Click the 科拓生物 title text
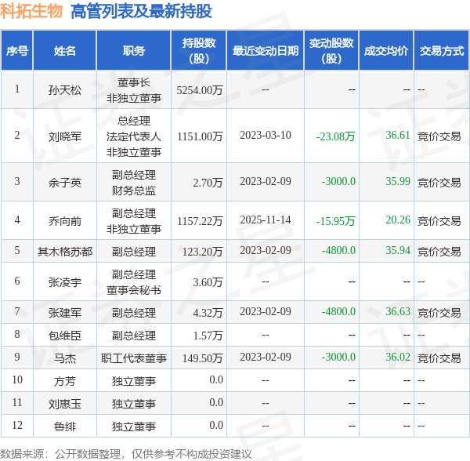Image resolution: width=470 pixels, height=461 pixels. pyautogui.click(x=31, y=12)
